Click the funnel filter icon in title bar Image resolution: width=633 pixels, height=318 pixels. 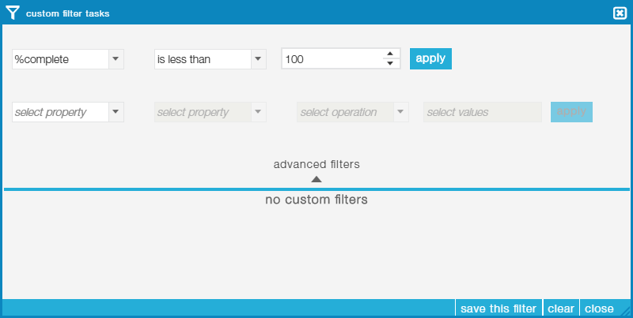click(x=13, y=13)
